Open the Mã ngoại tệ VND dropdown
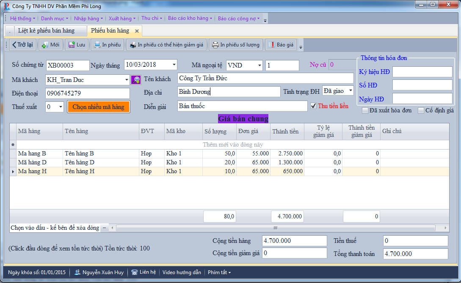The height and width of the screenshot is (283, 461). [259, 65]
